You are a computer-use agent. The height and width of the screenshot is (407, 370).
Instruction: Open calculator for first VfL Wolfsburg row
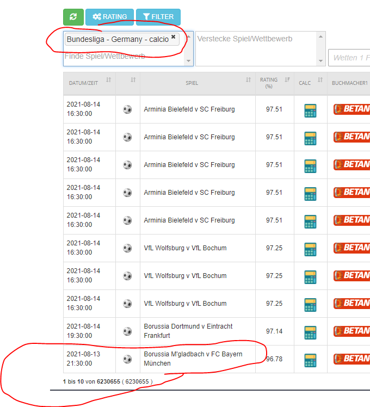(x=310, y=249)
